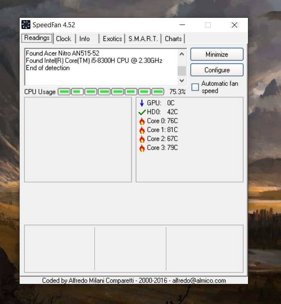The width and height of the screenshot is (281, 304).
Task: Click the log scroll down arrow
Action: click(x=182, y=80)
